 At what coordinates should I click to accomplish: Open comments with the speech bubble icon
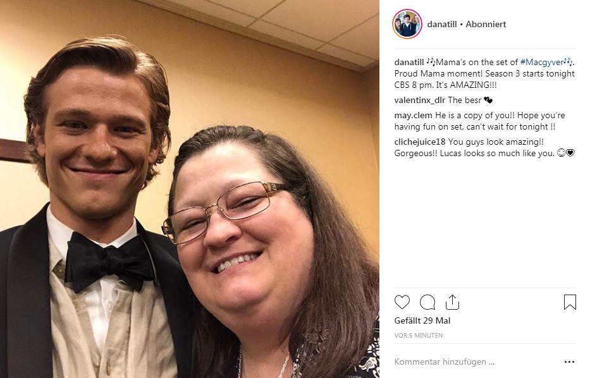[x=427, y=302]
